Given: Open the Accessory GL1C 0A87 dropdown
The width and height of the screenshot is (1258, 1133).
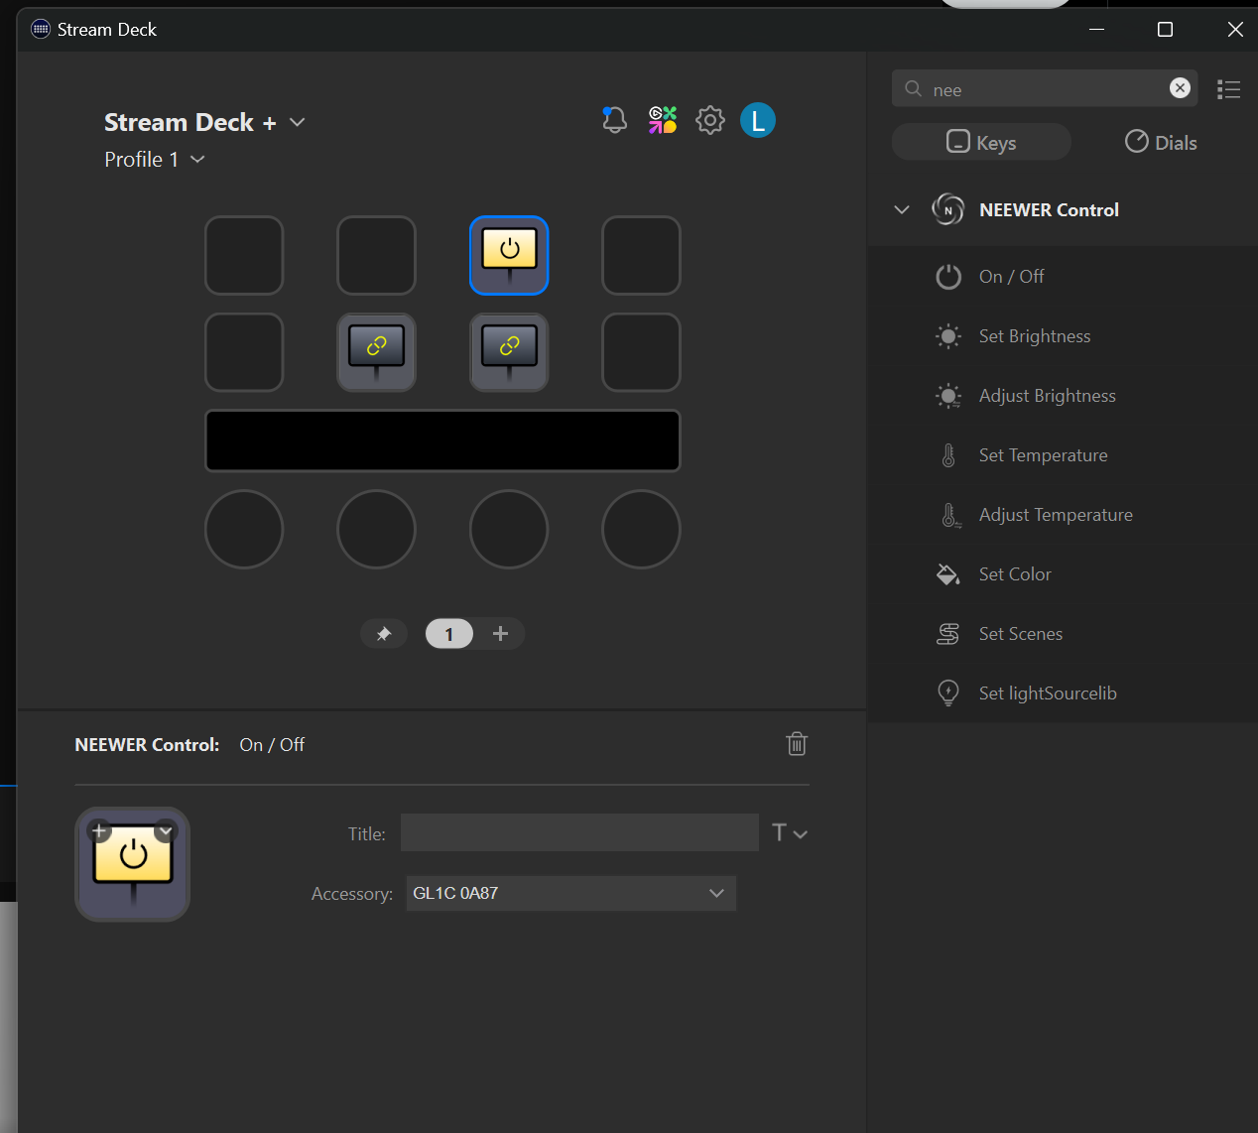Looking at the screenshot, I should (x=571, y=893).
